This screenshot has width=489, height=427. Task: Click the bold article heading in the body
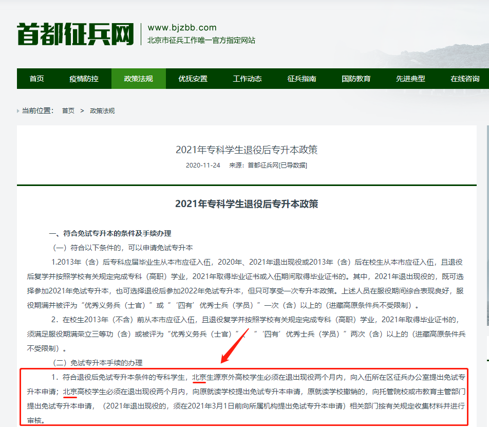[x=247, y=204]
